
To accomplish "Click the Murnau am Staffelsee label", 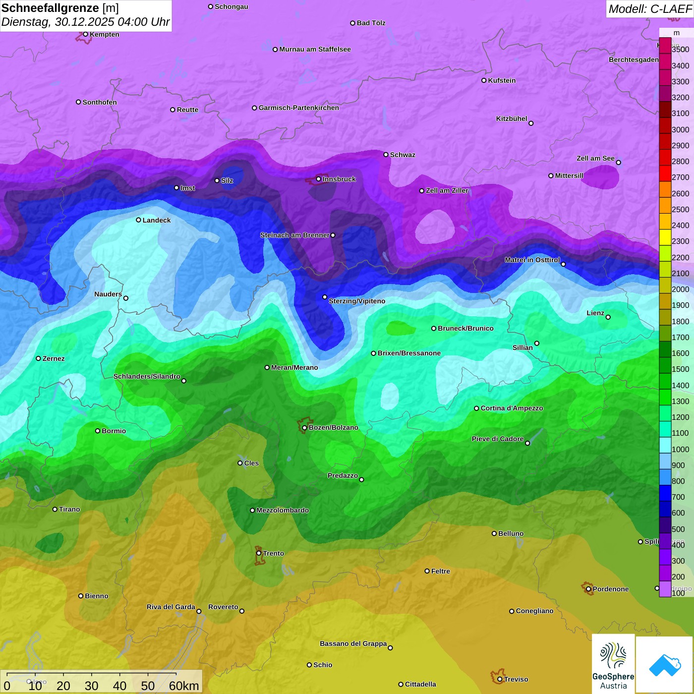I will pyautogui.click(x=315, y=49).
